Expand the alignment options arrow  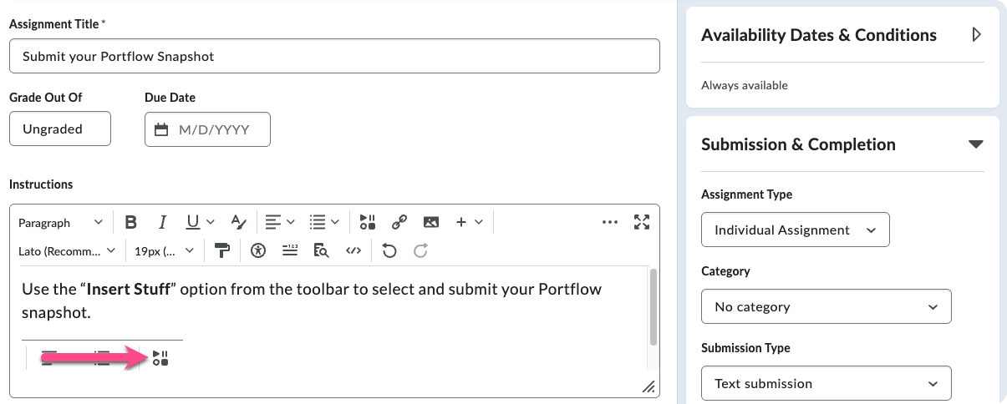(x=291, y=222)
